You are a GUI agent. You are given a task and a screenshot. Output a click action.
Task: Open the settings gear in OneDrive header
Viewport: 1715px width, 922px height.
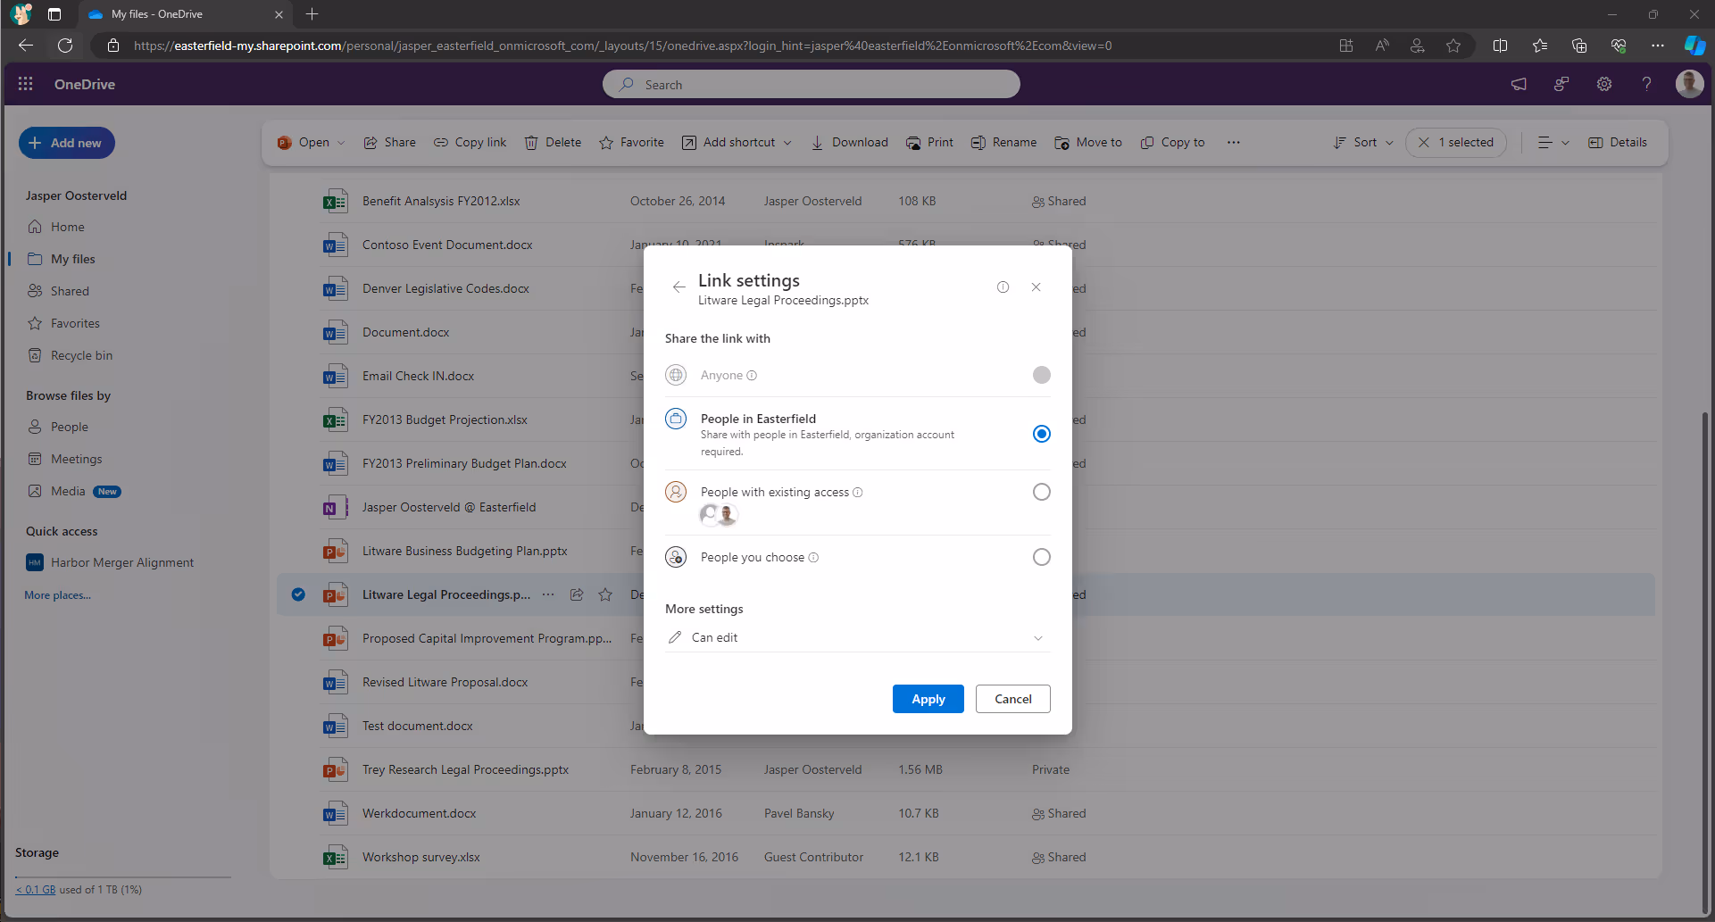[1604, 84]
